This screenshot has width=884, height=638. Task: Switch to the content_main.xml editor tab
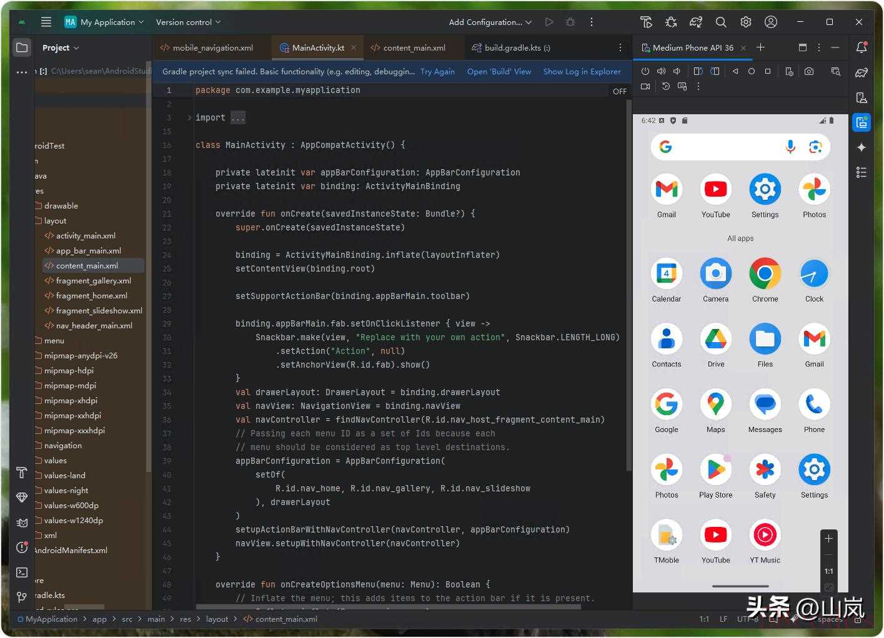(414, 47)
